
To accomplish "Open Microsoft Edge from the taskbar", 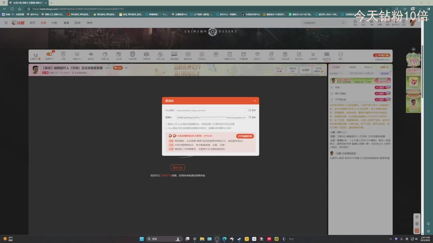I will [224, 239].
